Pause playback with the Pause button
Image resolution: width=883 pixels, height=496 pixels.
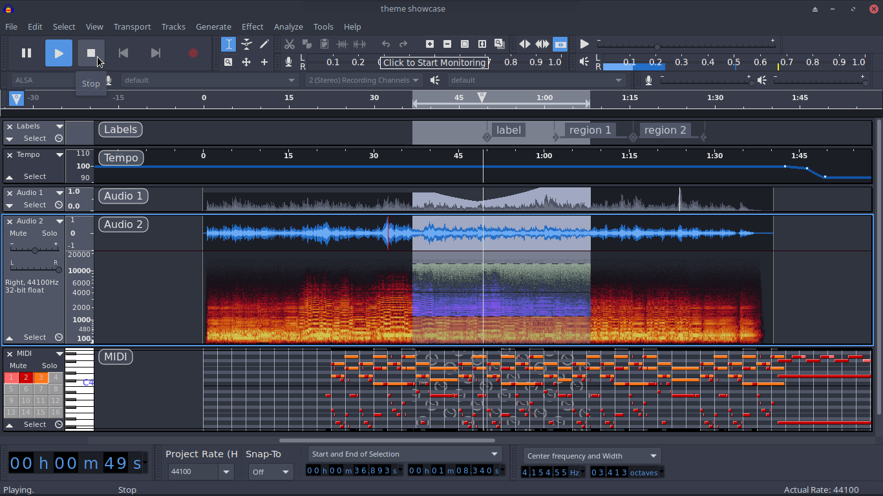[x=27, y=53]
